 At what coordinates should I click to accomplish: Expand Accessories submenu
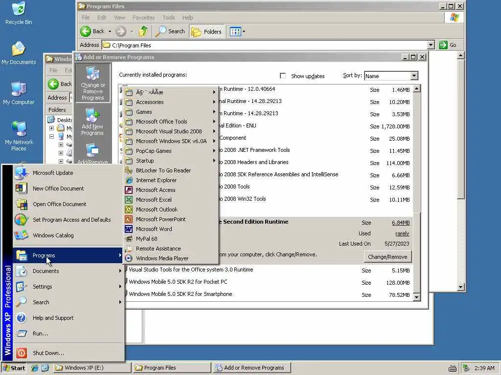pos(171,102)
